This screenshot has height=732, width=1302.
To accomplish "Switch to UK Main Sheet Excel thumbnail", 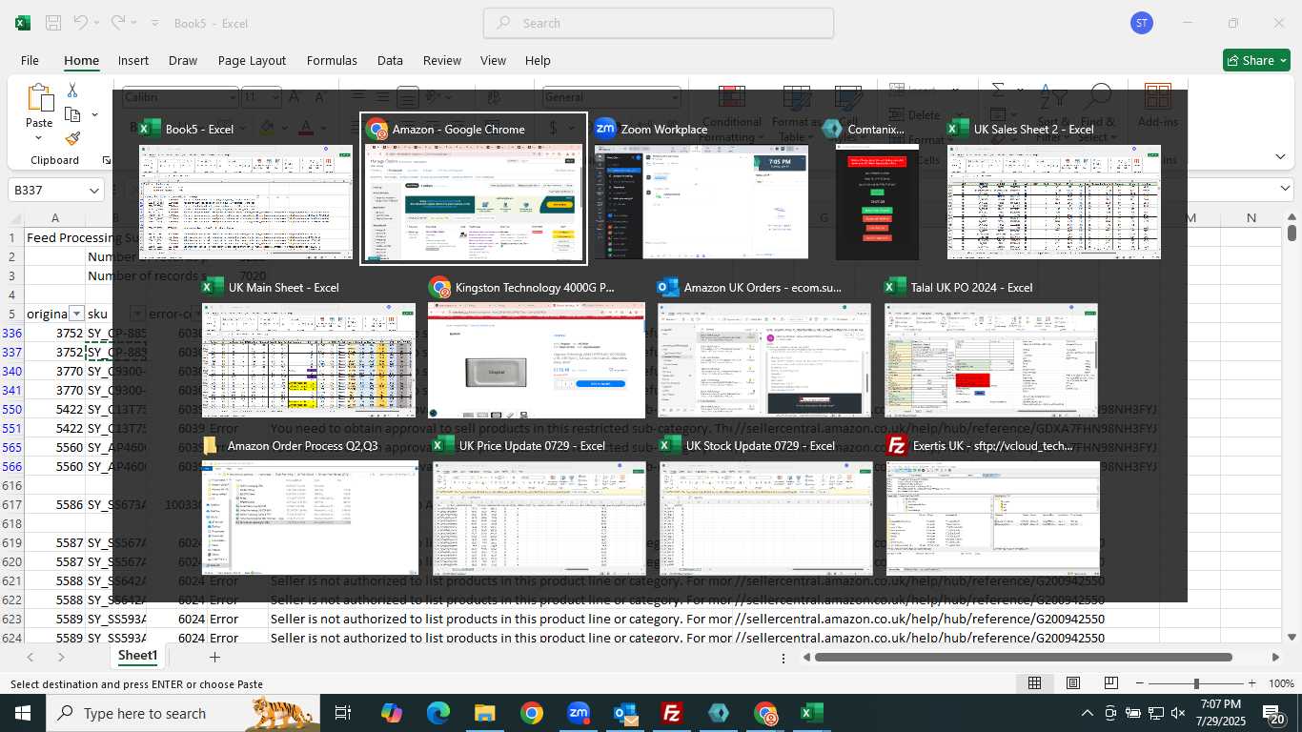I will 308,348.
